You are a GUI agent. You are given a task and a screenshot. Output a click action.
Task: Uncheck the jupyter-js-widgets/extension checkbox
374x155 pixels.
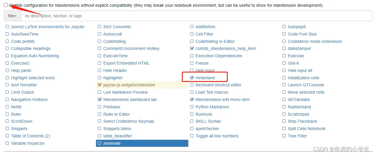point(99,85)
